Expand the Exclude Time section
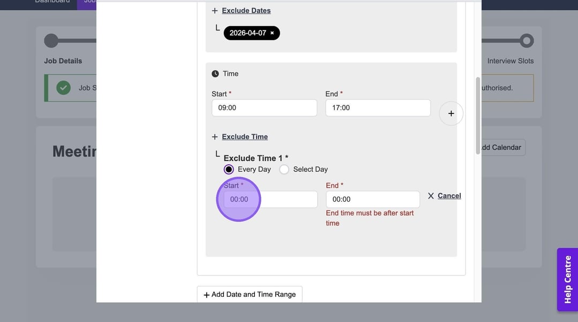This screenshot has width=578, height=322. (245, 137)
